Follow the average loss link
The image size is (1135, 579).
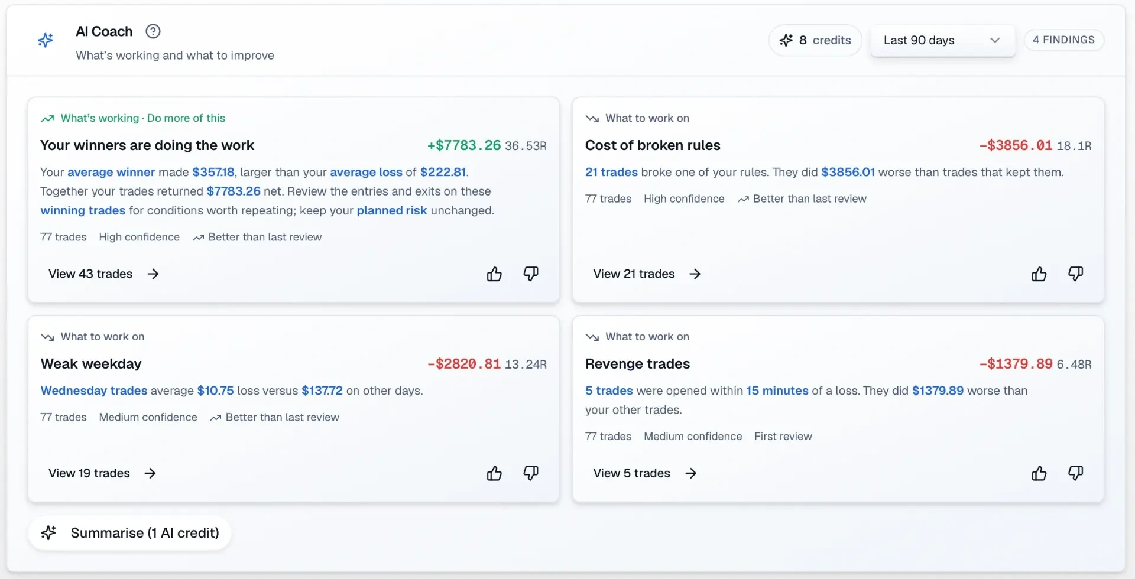pos(366,172)
